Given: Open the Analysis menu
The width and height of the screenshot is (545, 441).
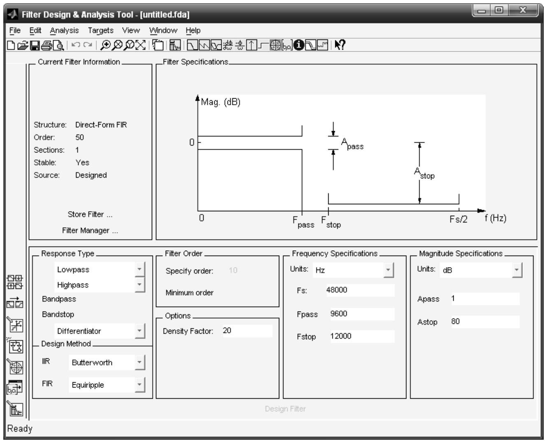Looking at the screenshot, I should [x=64, y=30].
